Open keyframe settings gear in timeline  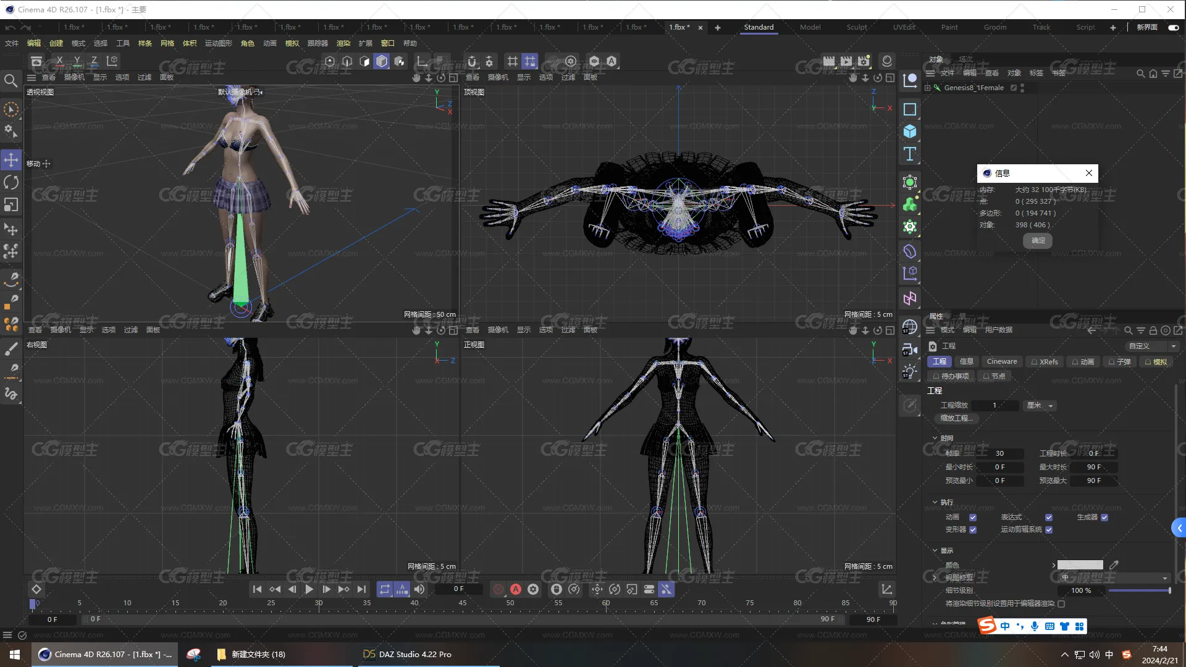[x=533, y=589]
